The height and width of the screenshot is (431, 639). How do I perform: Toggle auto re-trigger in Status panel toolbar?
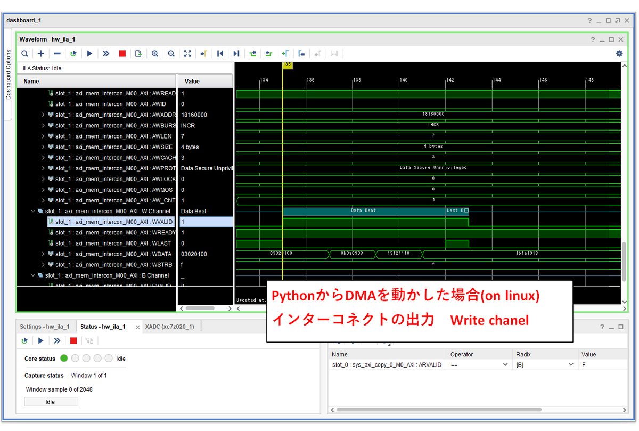[x=24, y=340]
